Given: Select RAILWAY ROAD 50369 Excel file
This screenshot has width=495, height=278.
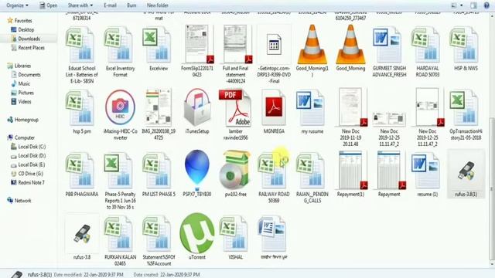Looking at the screenshot, I should [x=274, y=178].
